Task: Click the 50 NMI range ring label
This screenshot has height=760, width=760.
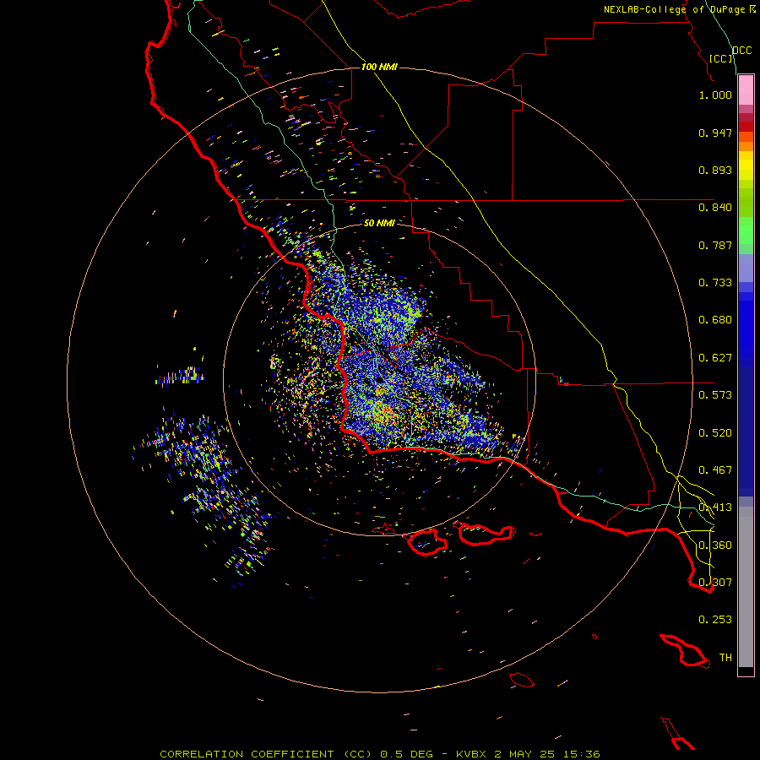Action: point(379,223)
